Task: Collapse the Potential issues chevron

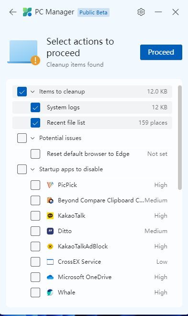Action: coord(33,138)
